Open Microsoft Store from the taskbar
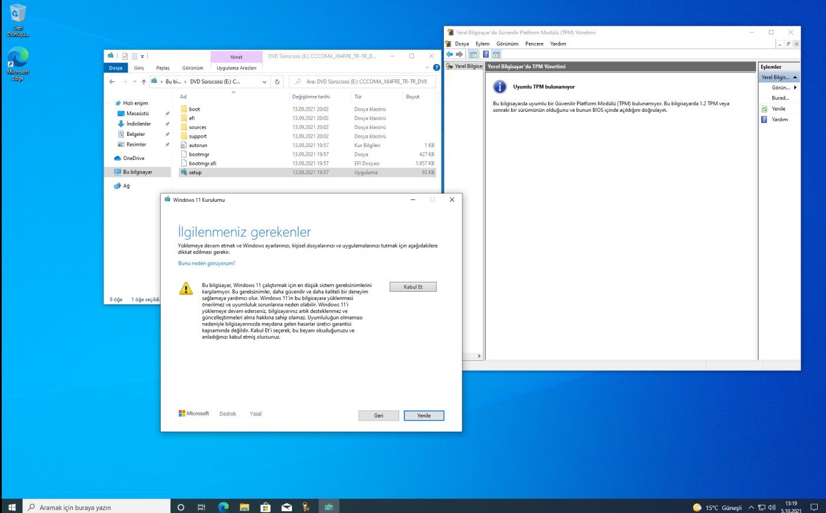Image resolution: width=826 pixels, height=513 pixels. pos(266,507)
